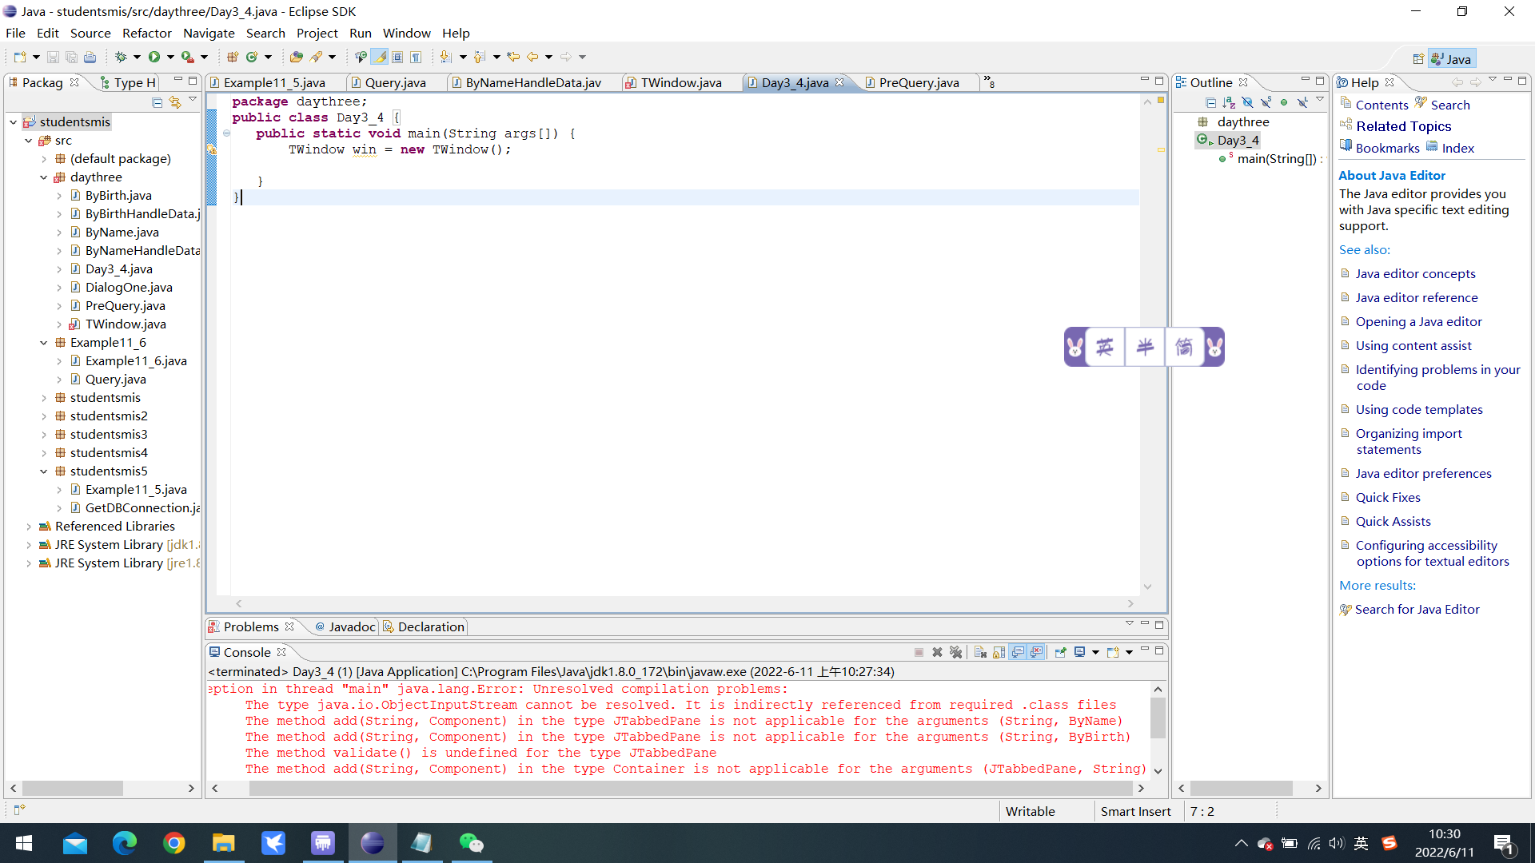Collapse the daythree package node

coord(44,177)
